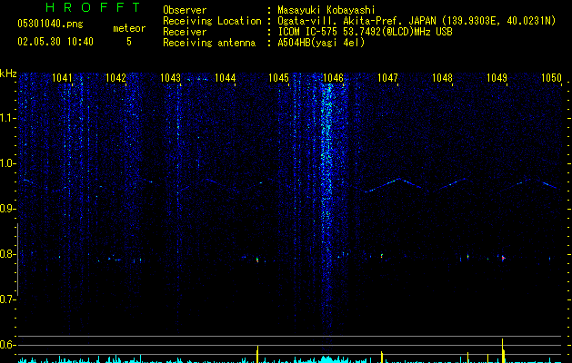Click the meteor label
The width and height of the screenshot is (572, 363).
pos(129,28)
